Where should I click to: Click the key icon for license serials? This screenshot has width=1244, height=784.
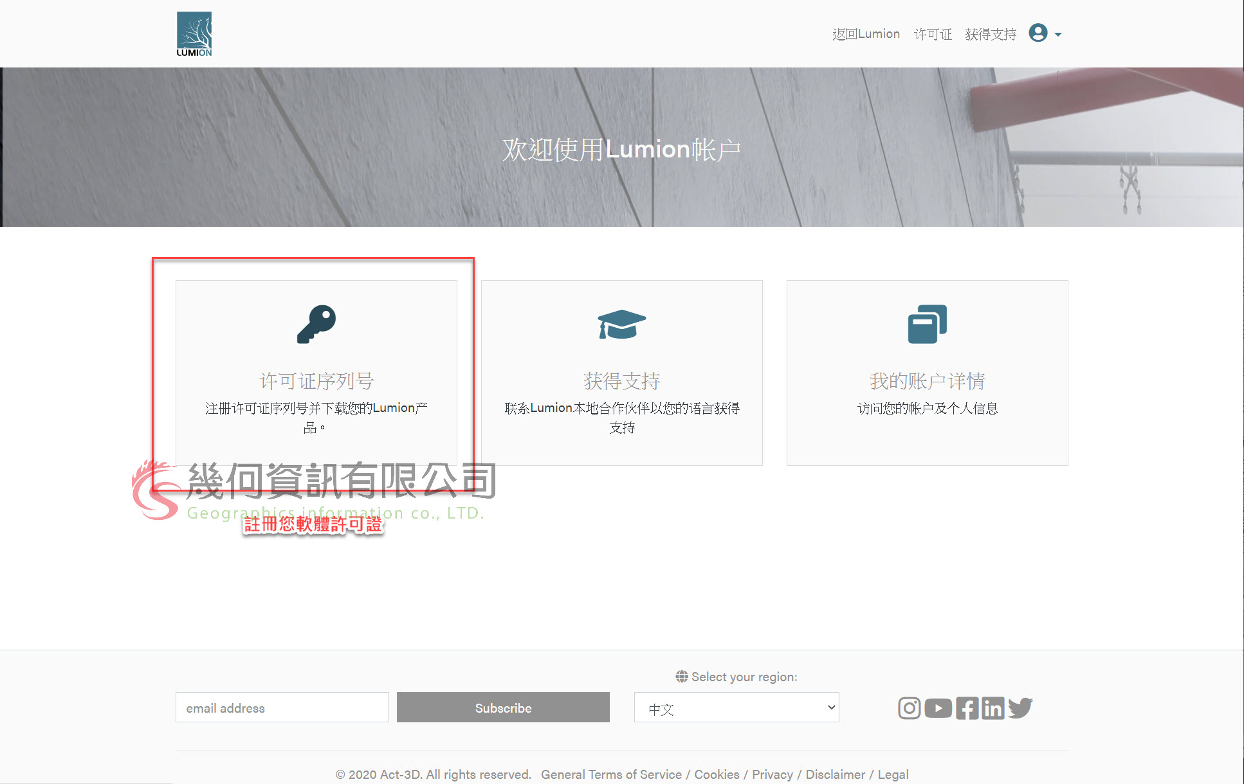[316, 324]
